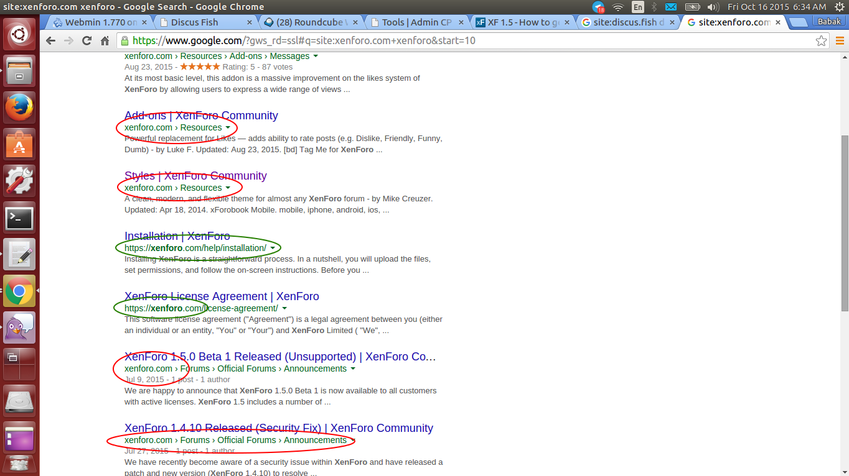Screen dimensions: 849x476
Task: Go to Chrome's home page icon
Action: [x=105, y=41]
